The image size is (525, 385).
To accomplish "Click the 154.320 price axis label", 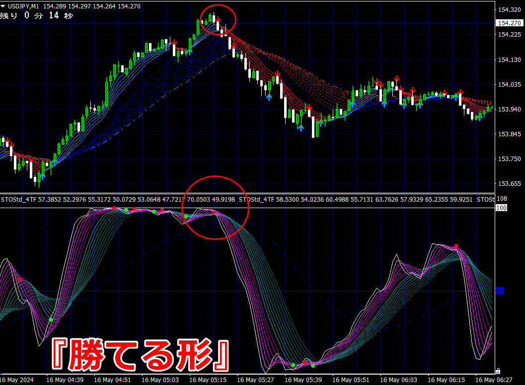I will tap(509, 10).
